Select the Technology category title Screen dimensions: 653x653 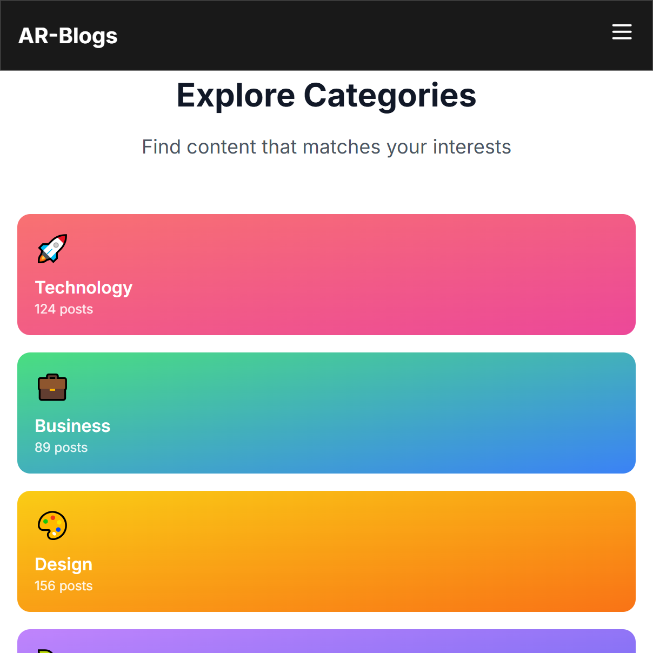pos(84,288)
